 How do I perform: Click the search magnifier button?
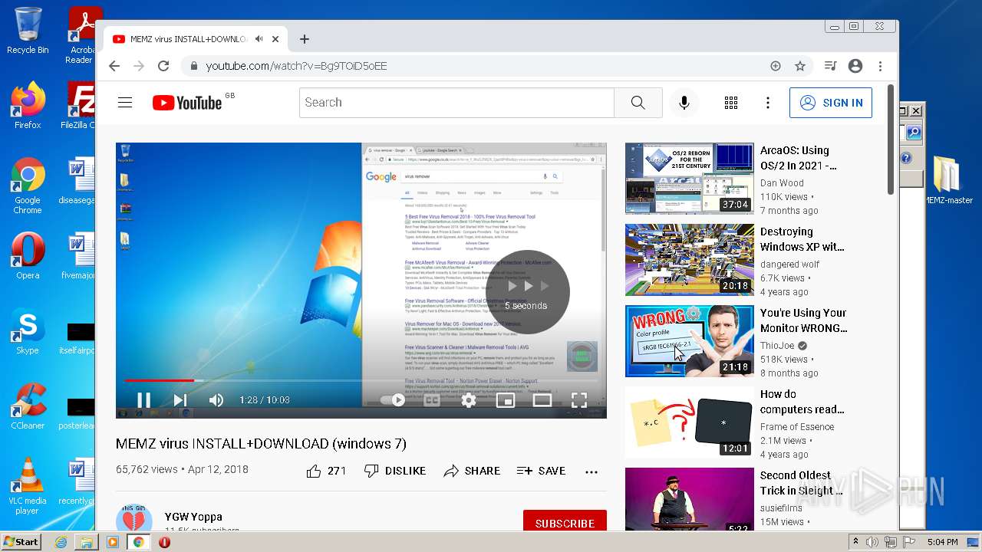tap(638, 103)
